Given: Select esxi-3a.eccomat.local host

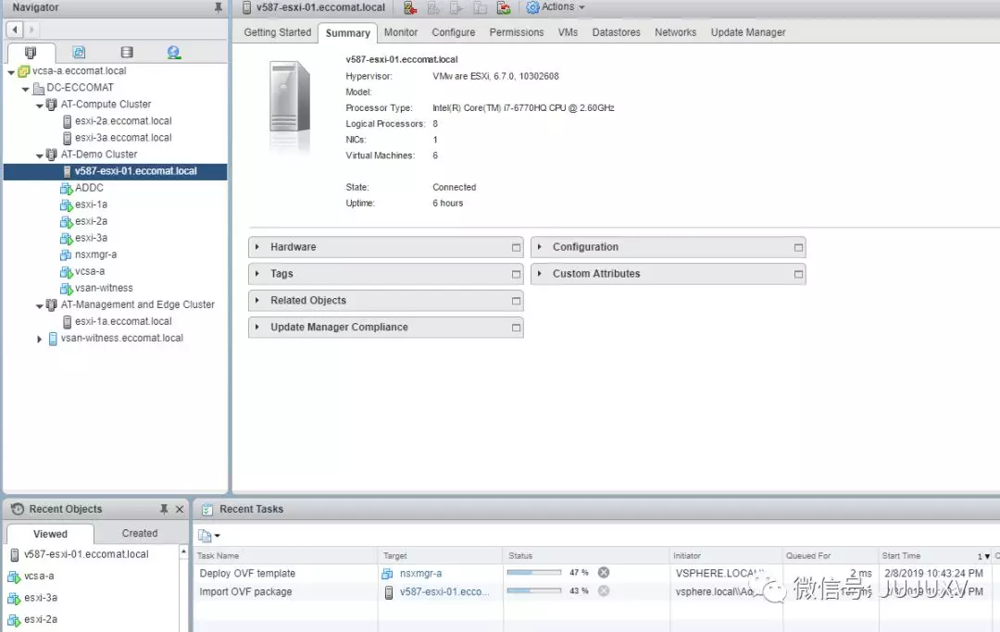Looking at the screenshot, I should coord(123,138).
